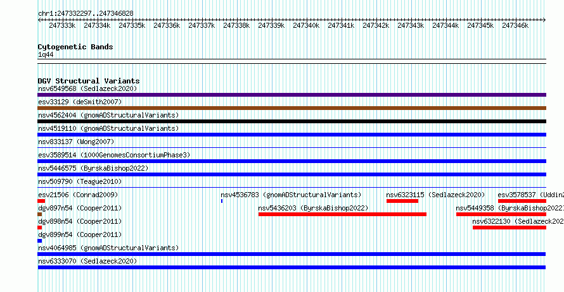Select the red nsv5449358 variant bar
The height and width of the screenshot is (292, 564).
click(501, 214)
